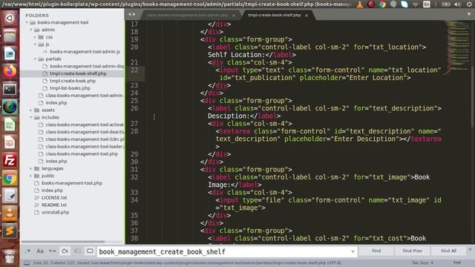The height and width of the screenshot is (267, 475).
Task: Toggle wrap-around search option
Action: [x=65, y=251]
